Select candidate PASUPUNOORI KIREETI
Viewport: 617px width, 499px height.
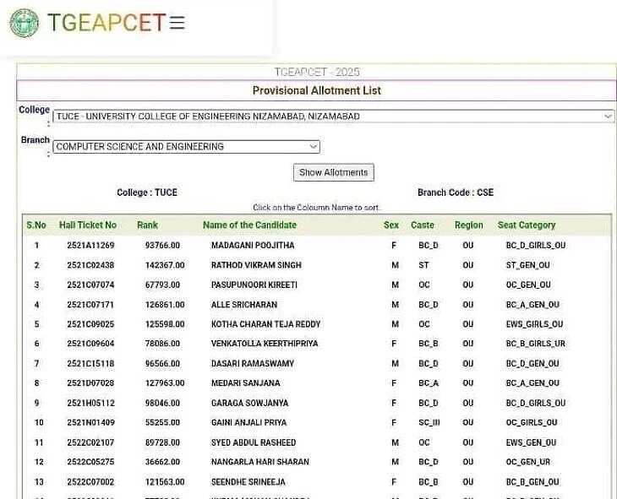254,285
